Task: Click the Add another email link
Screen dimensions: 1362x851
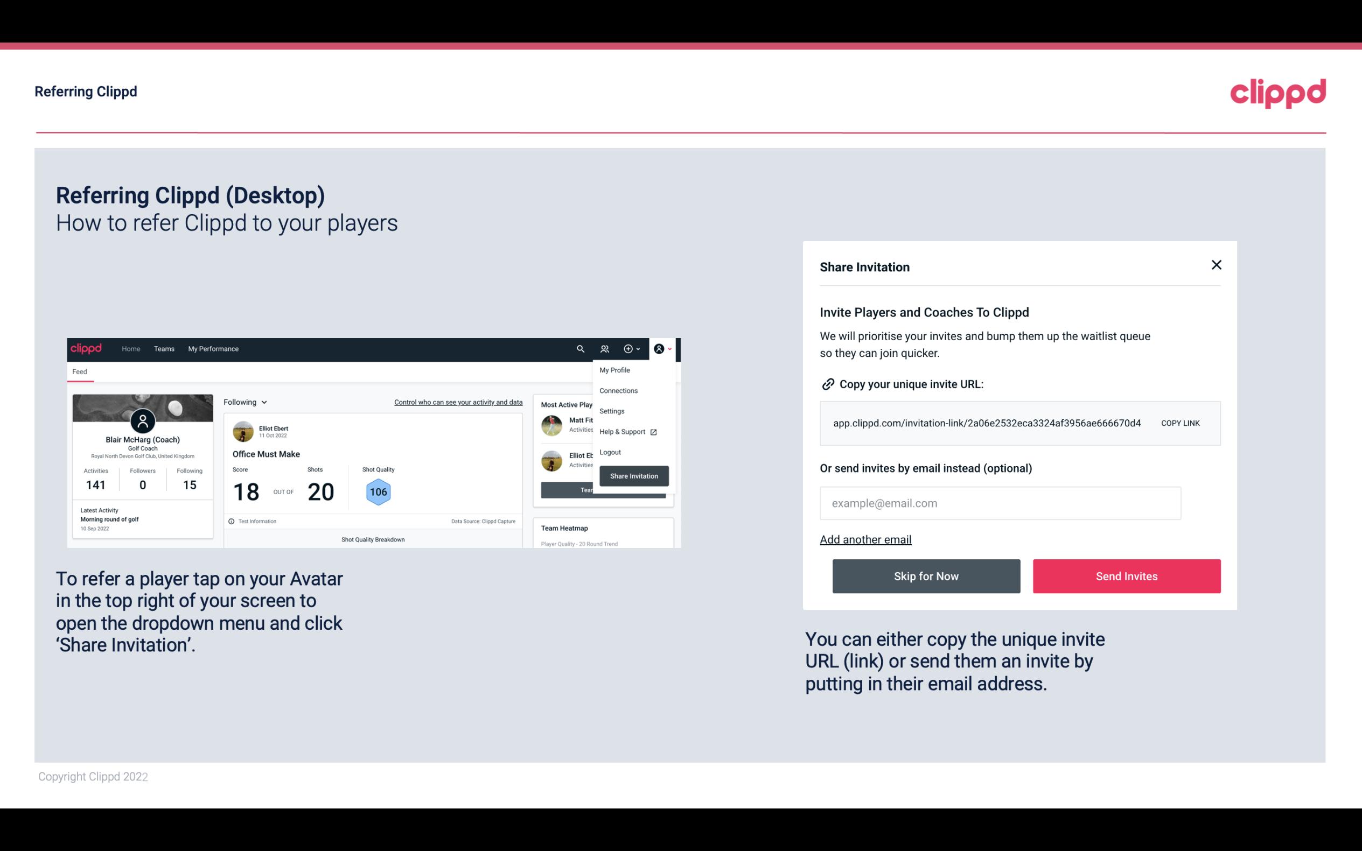Action: 865,538
